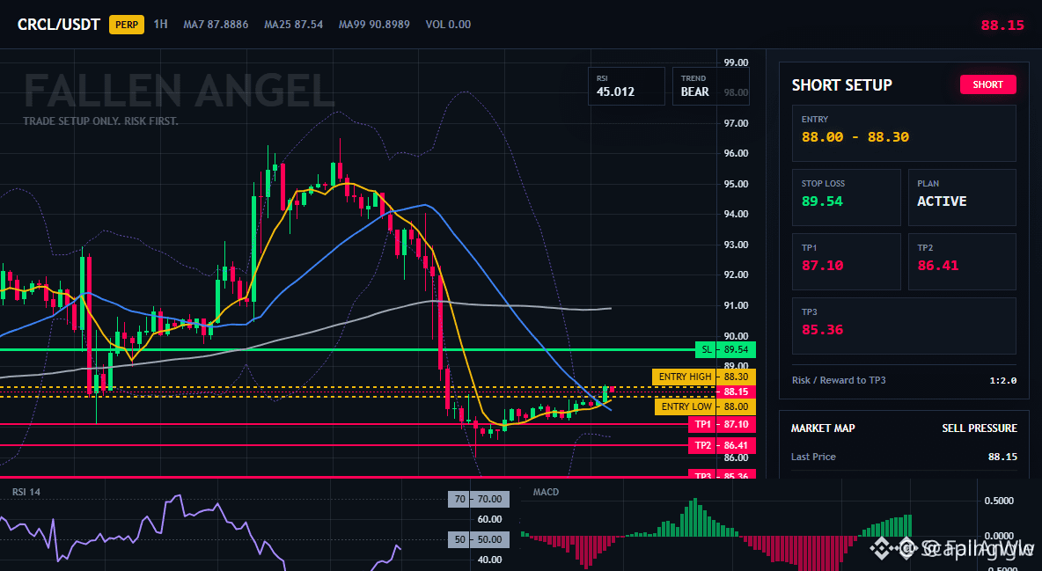
Task: Click the RSI 70 level tag
Action: point(479,499)
